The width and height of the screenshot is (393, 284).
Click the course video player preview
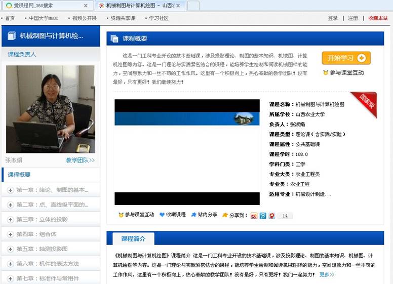(187, 152)
